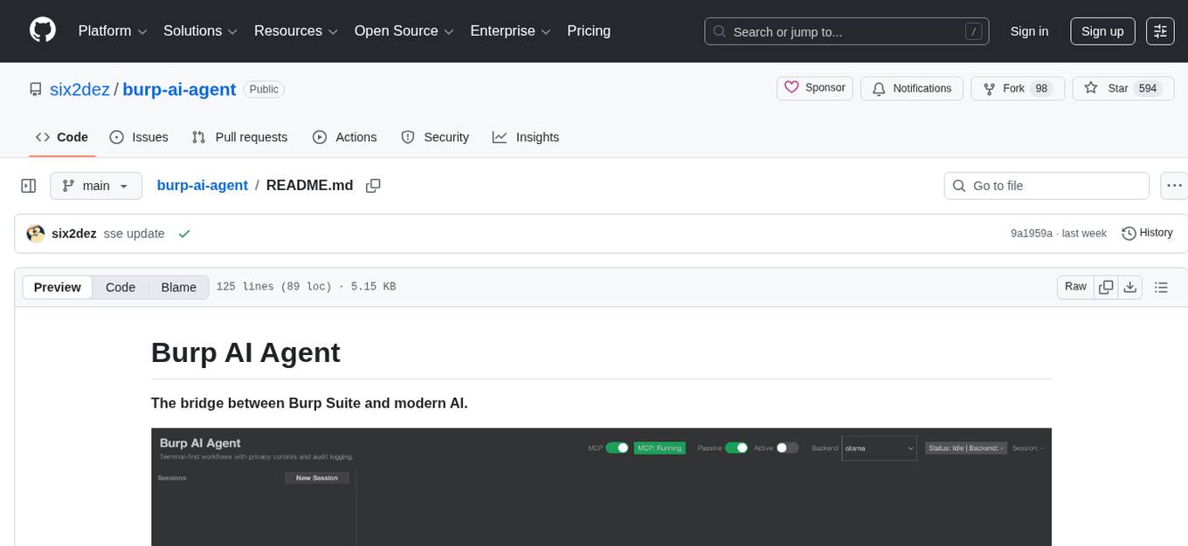Copy the README.md file path

pos(373,185)
